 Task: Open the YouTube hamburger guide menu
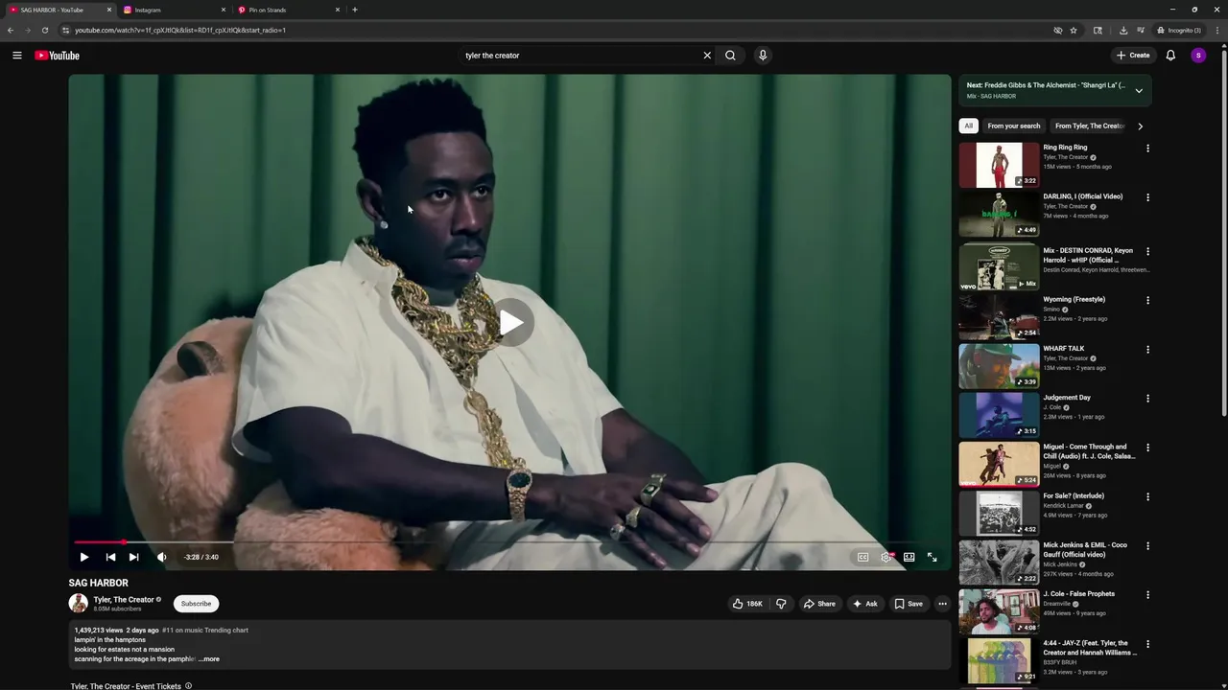tap(16, 56)
